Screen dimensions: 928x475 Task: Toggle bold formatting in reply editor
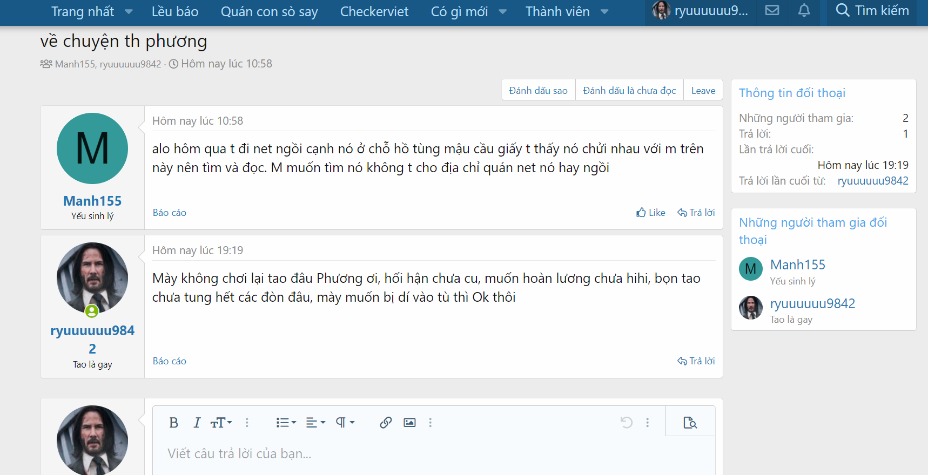[x=173, y=423]
